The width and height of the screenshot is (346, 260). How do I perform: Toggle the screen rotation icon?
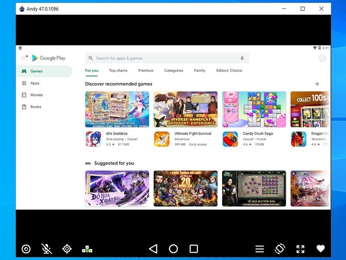coord(280,249)
